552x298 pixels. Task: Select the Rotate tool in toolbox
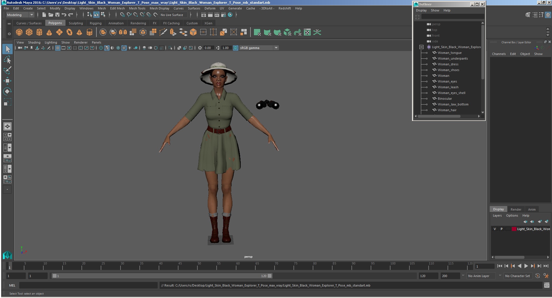(x=7, y=91)
